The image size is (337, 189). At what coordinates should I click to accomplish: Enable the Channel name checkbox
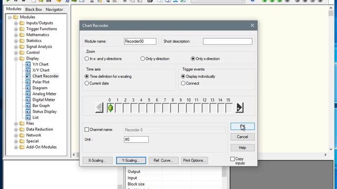(x=86, y=130)
